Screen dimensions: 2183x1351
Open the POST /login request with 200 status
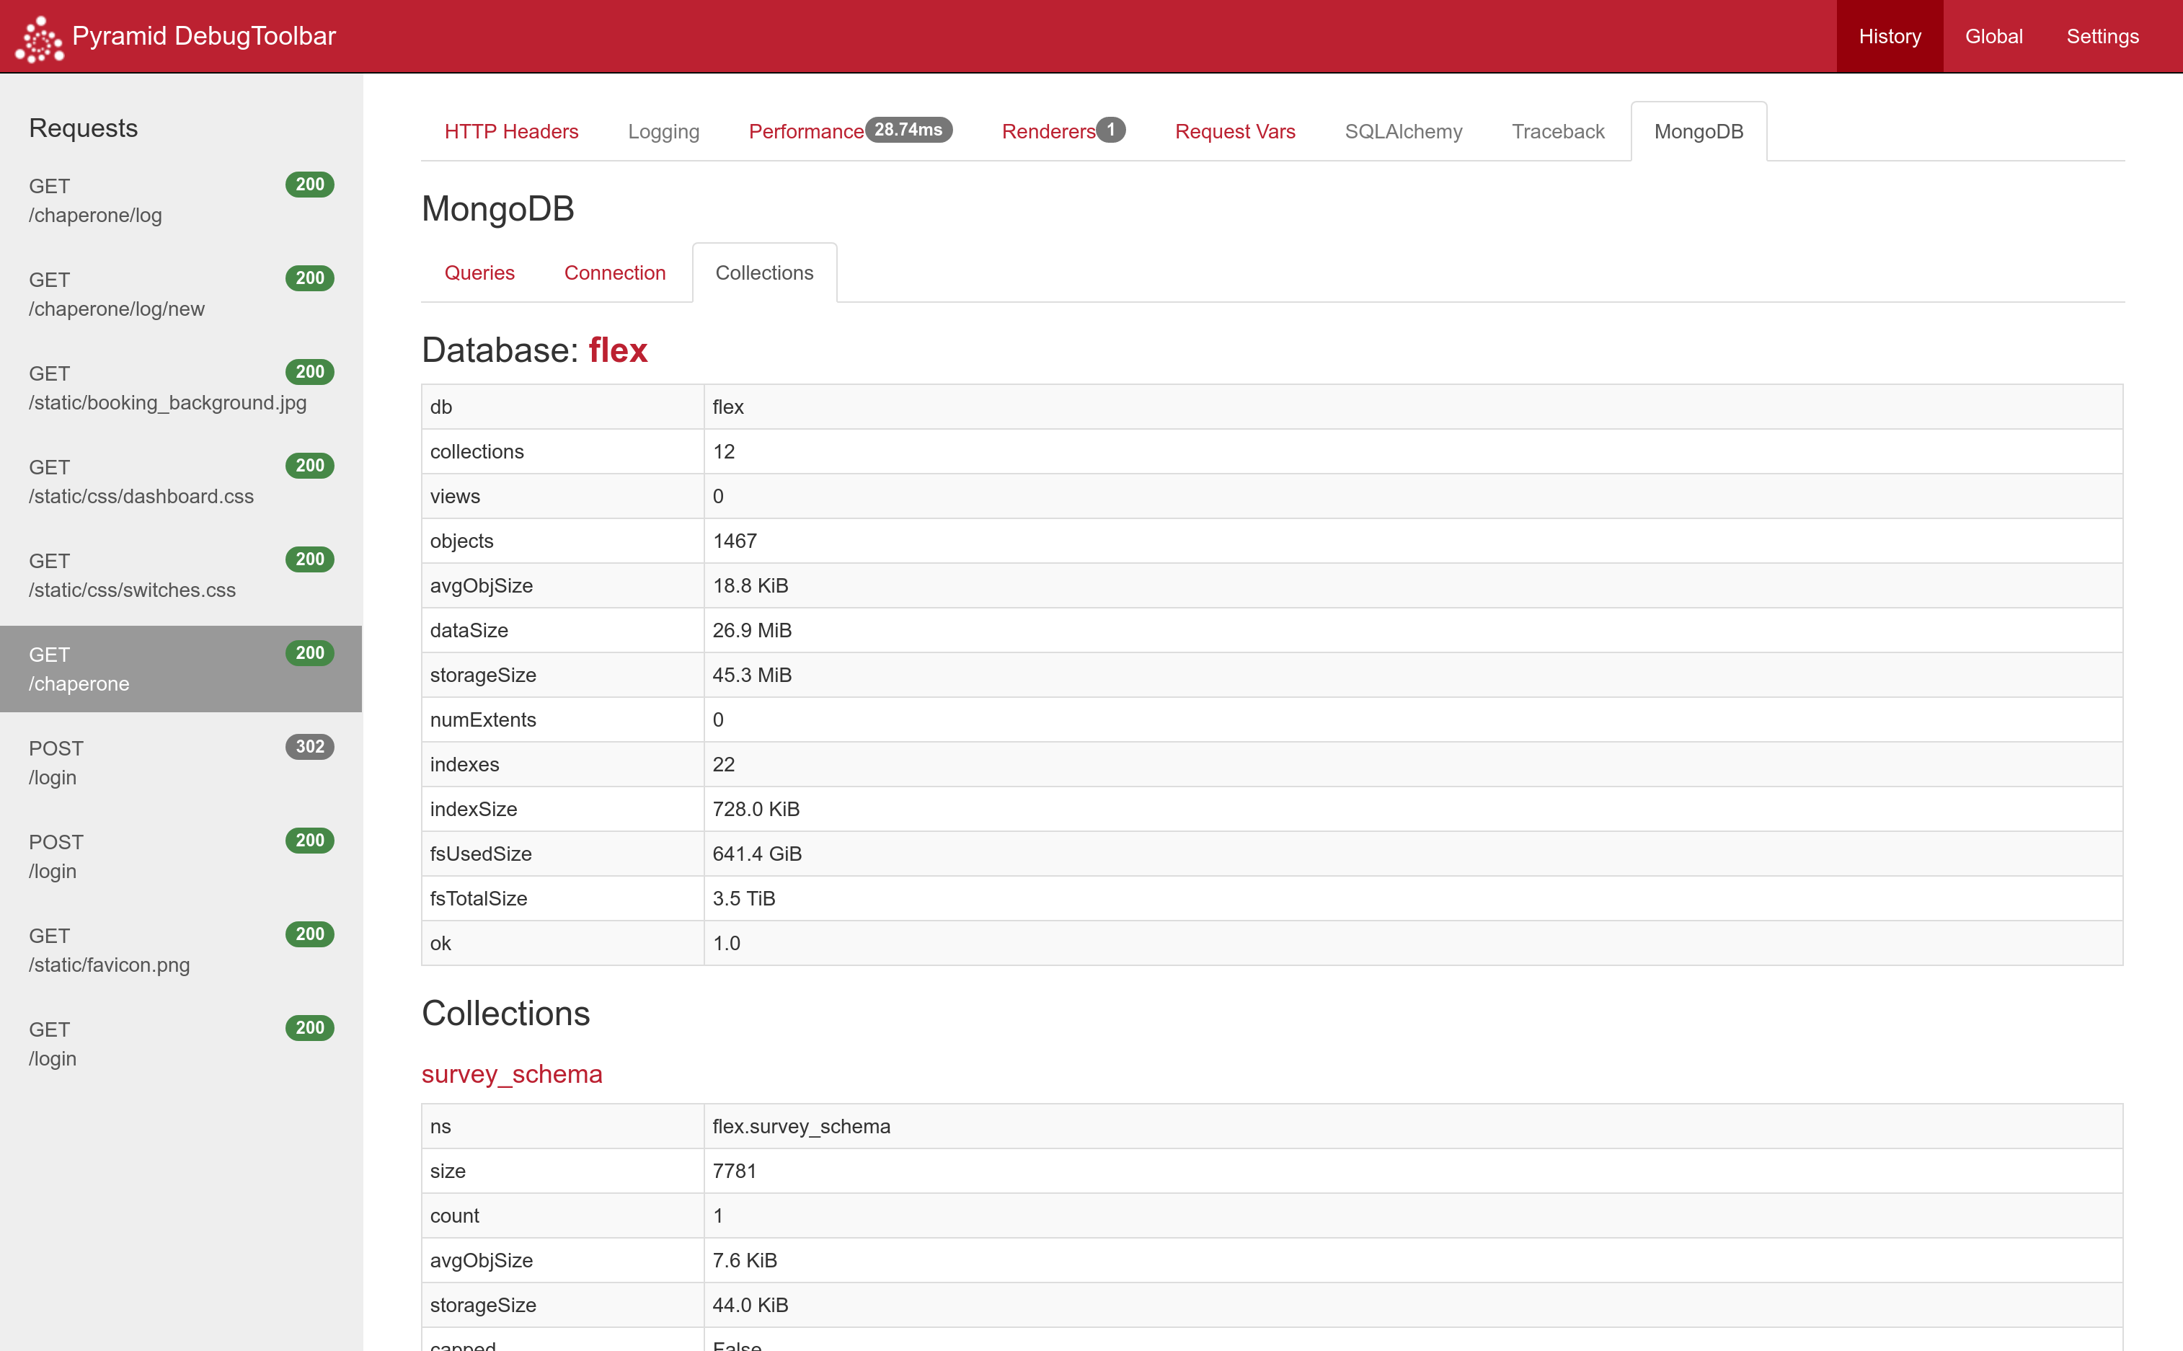click(182, 857)
